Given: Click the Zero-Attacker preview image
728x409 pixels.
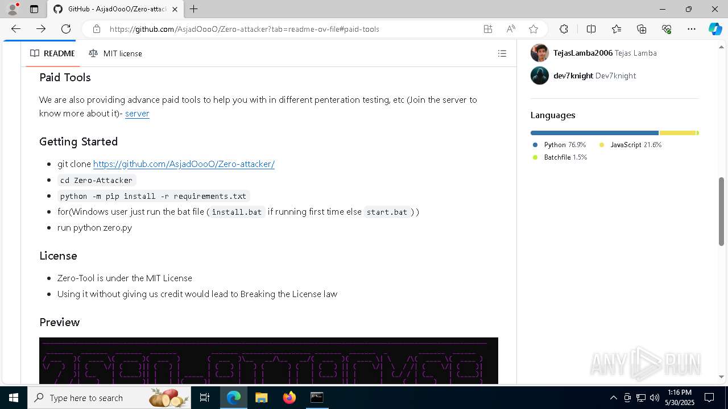Looking at the screenshot, I should [x=268, y=361].
